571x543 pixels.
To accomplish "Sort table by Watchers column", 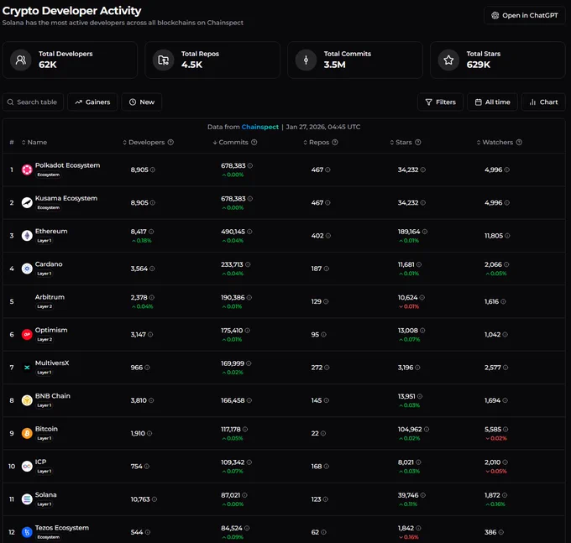I will pyautogui.click(x=495, y=143).
